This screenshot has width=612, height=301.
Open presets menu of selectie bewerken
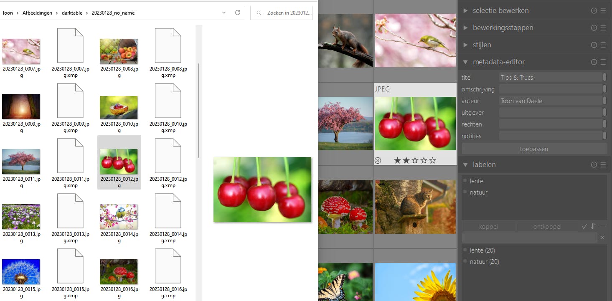(x=603, y=11)
